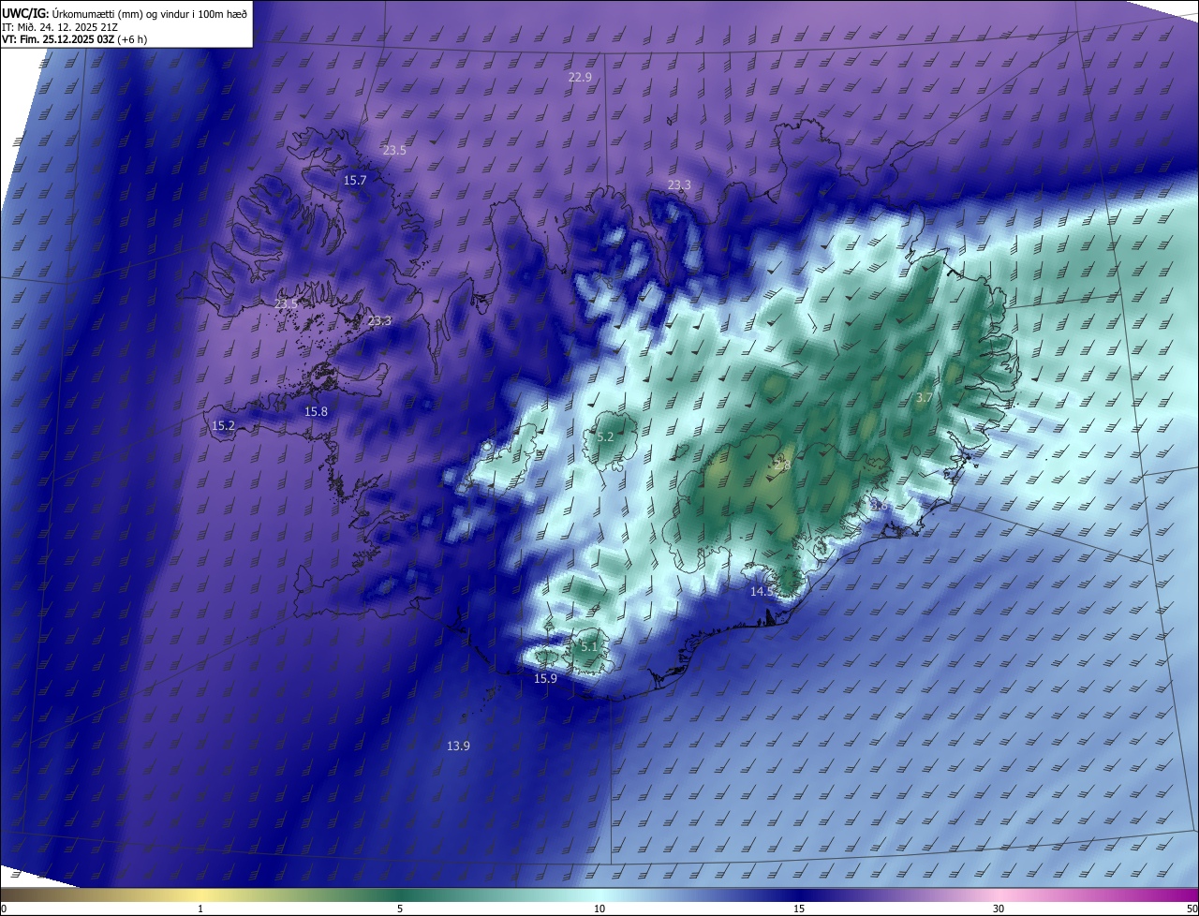Click the 13.8 value on the map
1199x916 pixels.
click(876, 505)
